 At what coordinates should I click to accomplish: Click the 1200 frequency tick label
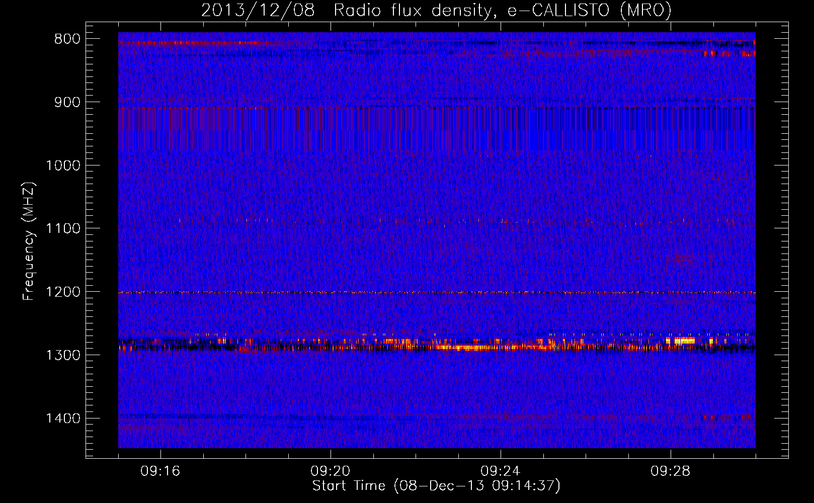(63, 292)
